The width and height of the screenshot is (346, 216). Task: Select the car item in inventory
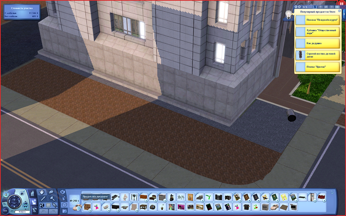(x=274, y=206)
